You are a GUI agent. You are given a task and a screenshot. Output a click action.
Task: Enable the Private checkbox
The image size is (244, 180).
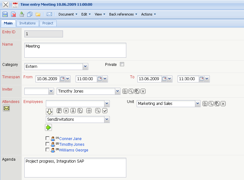(x=122, y=64)
